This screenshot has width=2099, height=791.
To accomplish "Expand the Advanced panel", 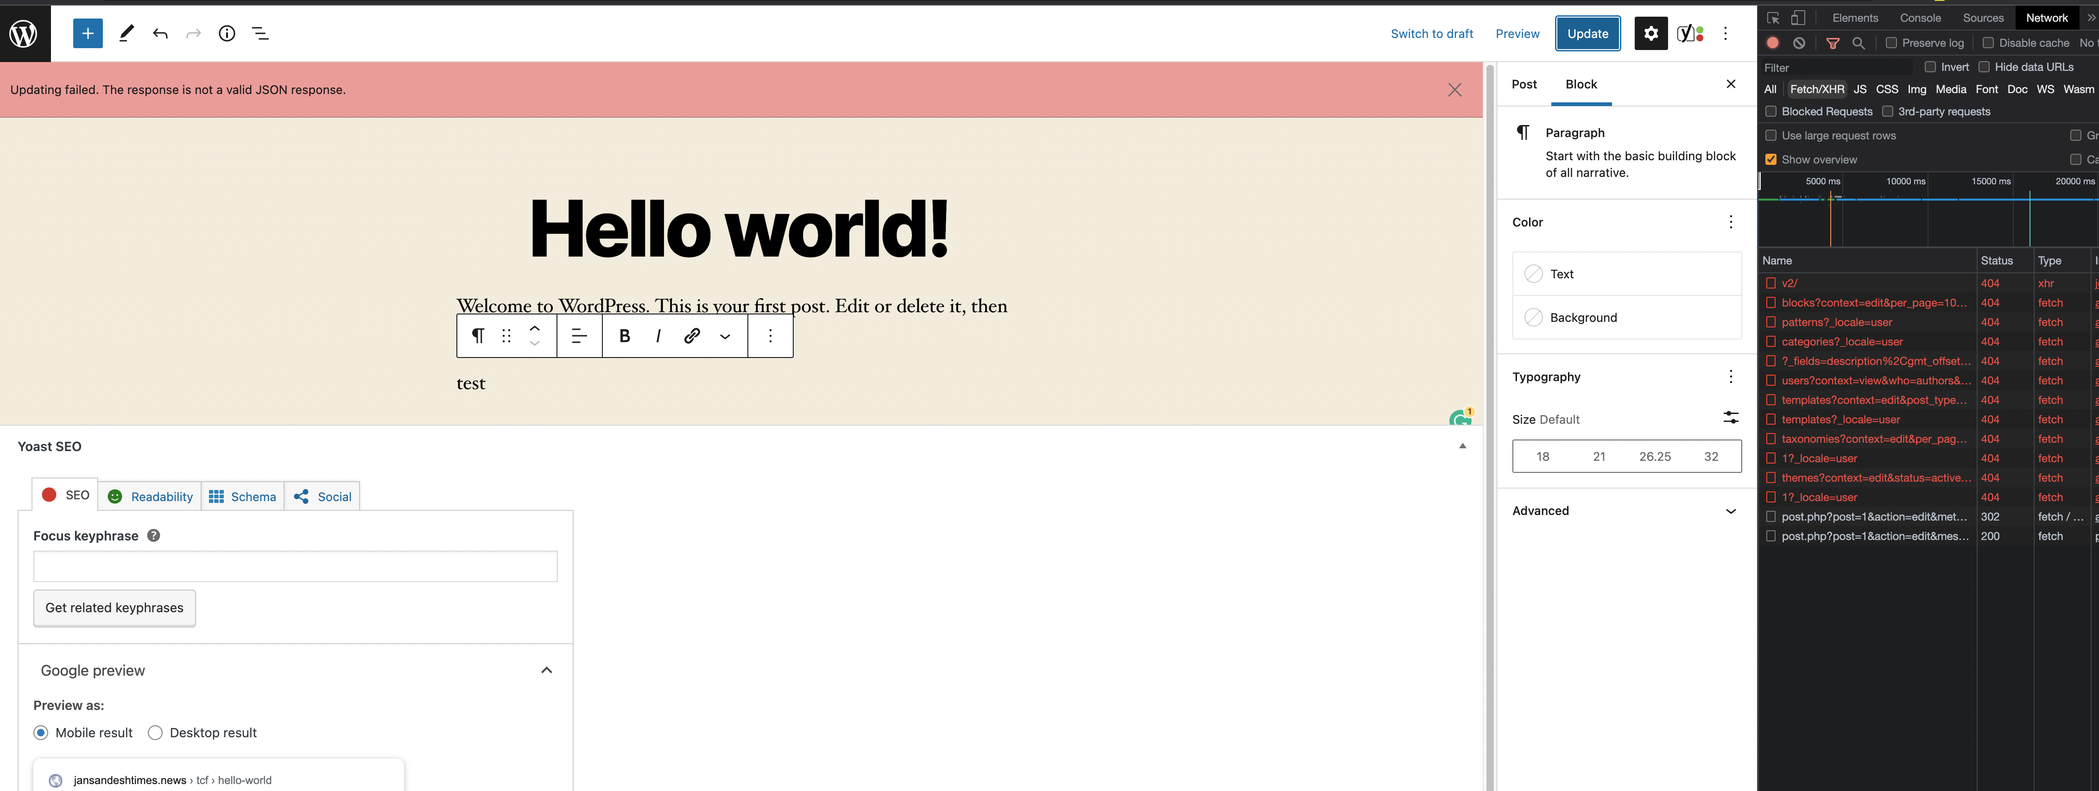I will (1626, 511).
